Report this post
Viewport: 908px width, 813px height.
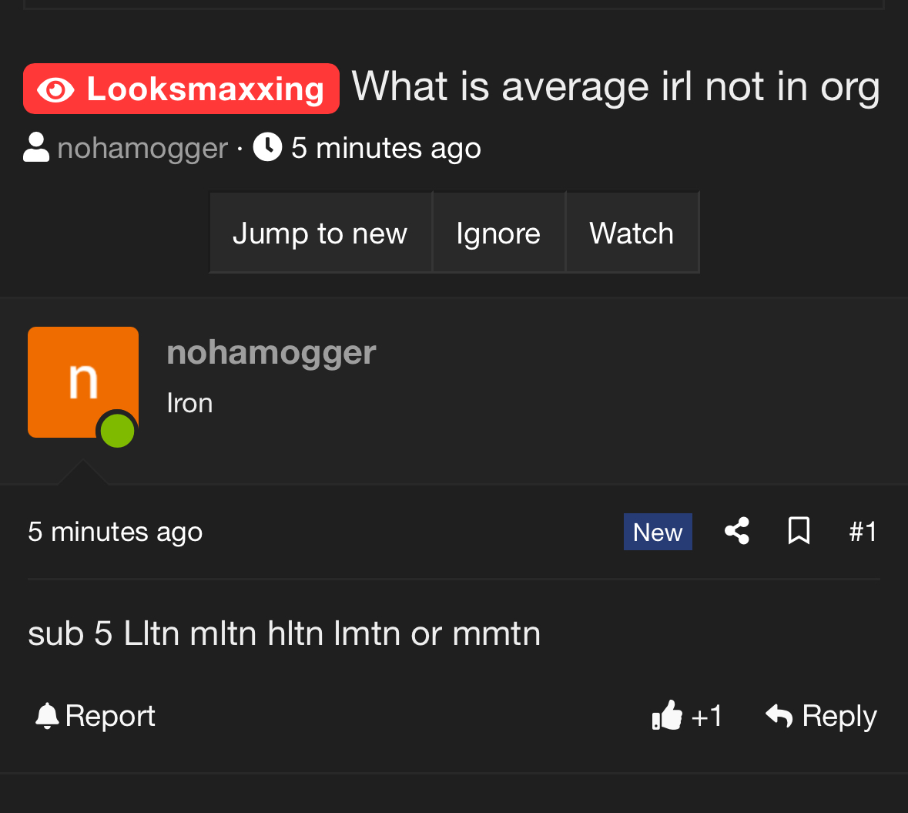95,716
